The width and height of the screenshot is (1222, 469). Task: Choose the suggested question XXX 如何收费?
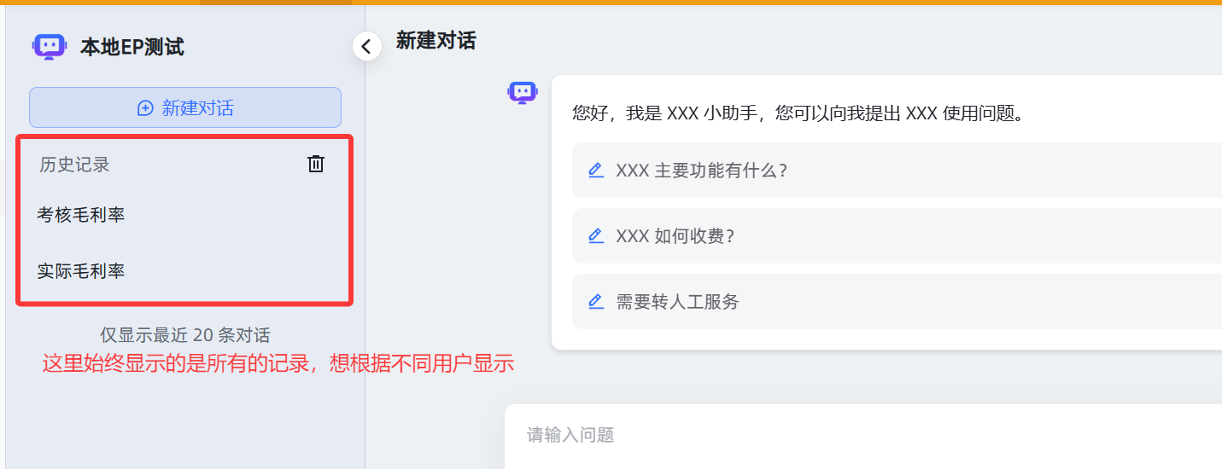[675, 236]
